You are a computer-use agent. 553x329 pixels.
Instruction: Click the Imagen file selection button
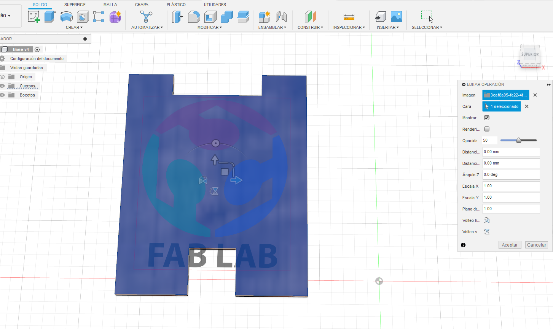(x=506, y=95)
